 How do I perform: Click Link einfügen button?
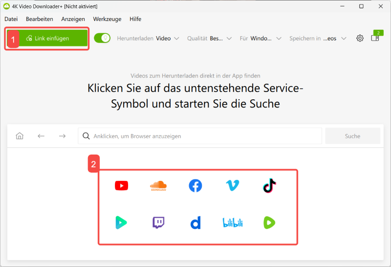47,38
